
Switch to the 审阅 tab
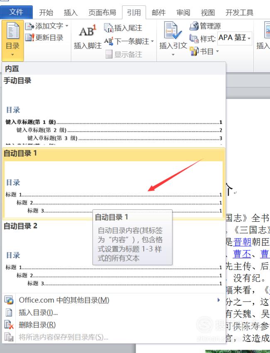pyautogui.click(x=183, y=12)
